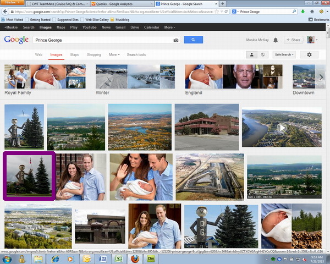Open Search tools options
Image resolution: width=330 pixels, height=264 pixels.
point(136,54)
